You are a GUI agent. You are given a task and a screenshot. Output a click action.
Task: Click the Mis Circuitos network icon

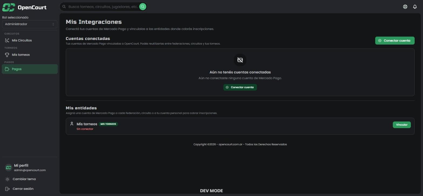pos(7,40)
